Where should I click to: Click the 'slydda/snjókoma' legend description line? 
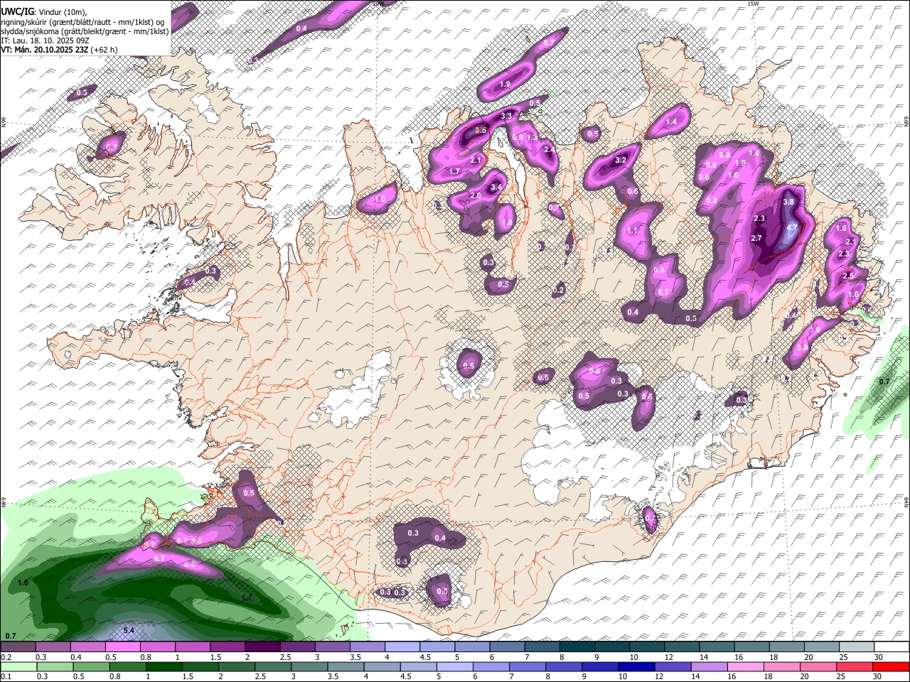tap(85, 31)
